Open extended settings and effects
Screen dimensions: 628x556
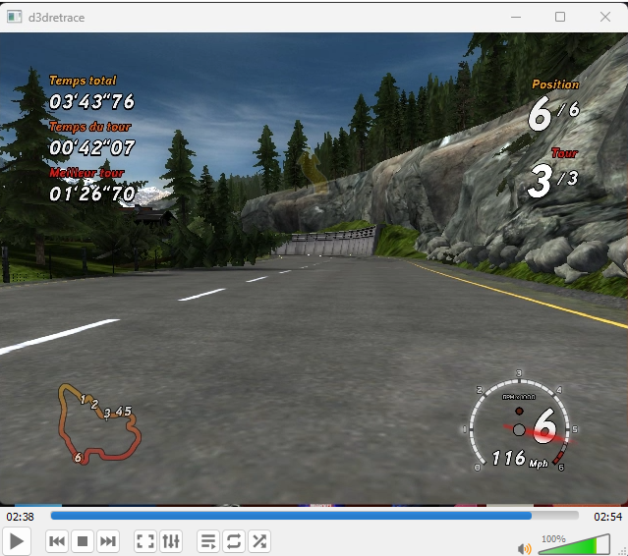171,541
